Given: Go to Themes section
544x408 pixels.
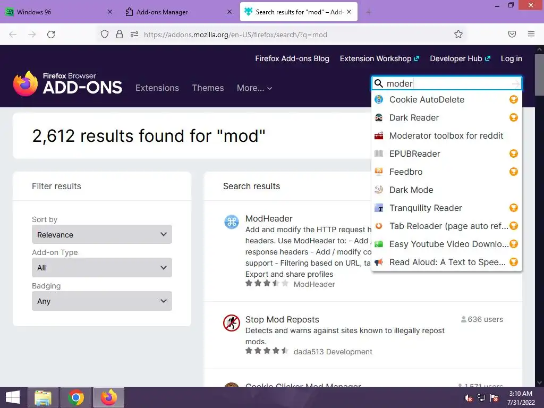Looking at the screenshot, I should (x=208, y=88).
